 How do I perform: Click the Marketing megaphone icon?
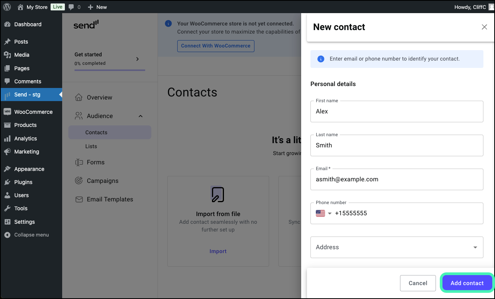click(x=7, y=152)
